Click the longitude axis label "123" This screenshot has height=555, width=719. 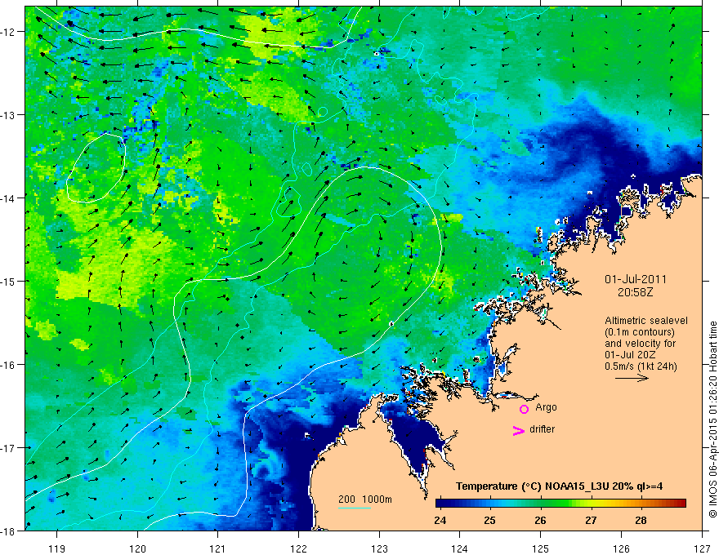pyautogui.click(x=379, y=548)
